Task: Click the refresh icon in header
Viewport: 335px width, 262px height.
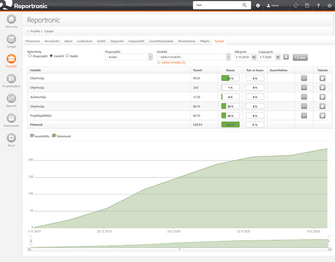Action: 296,5
